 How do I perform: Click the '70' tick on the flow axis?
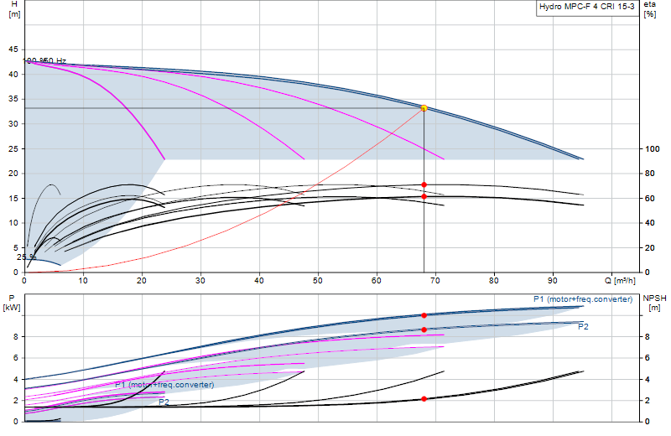tap(434, 281)
